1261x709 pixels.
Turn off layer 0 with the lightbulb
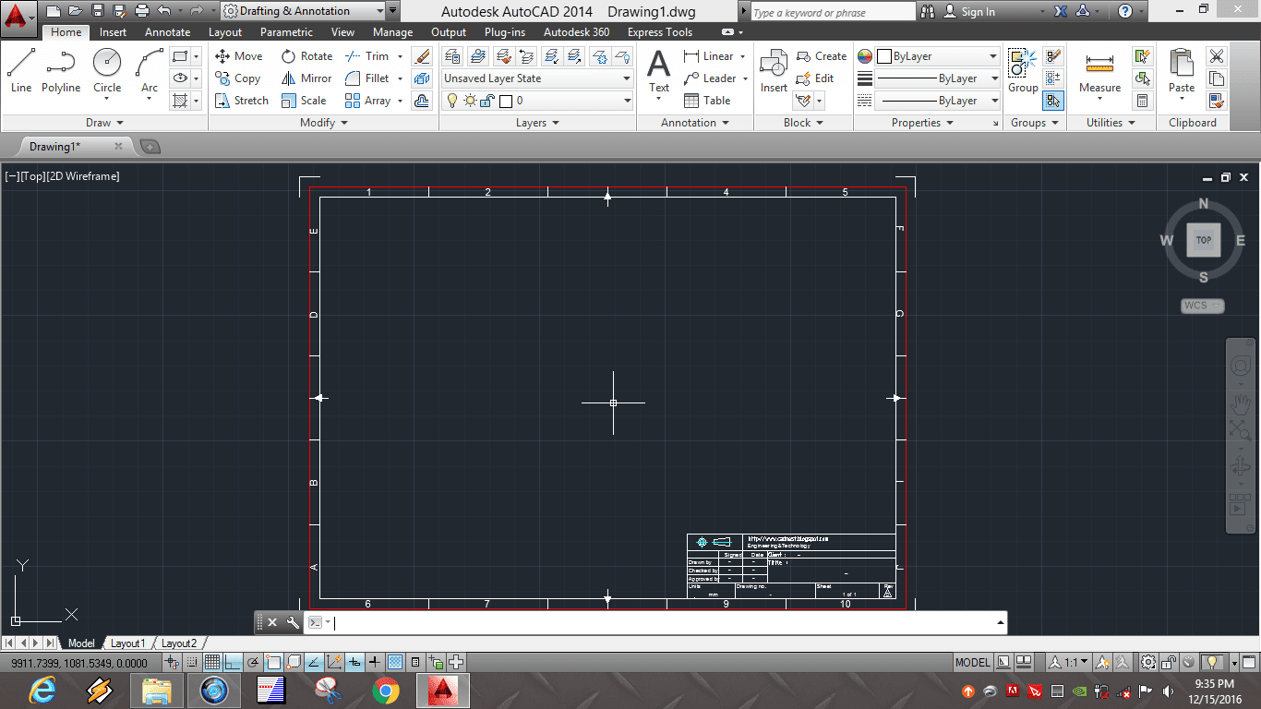[x=452, y=100]
